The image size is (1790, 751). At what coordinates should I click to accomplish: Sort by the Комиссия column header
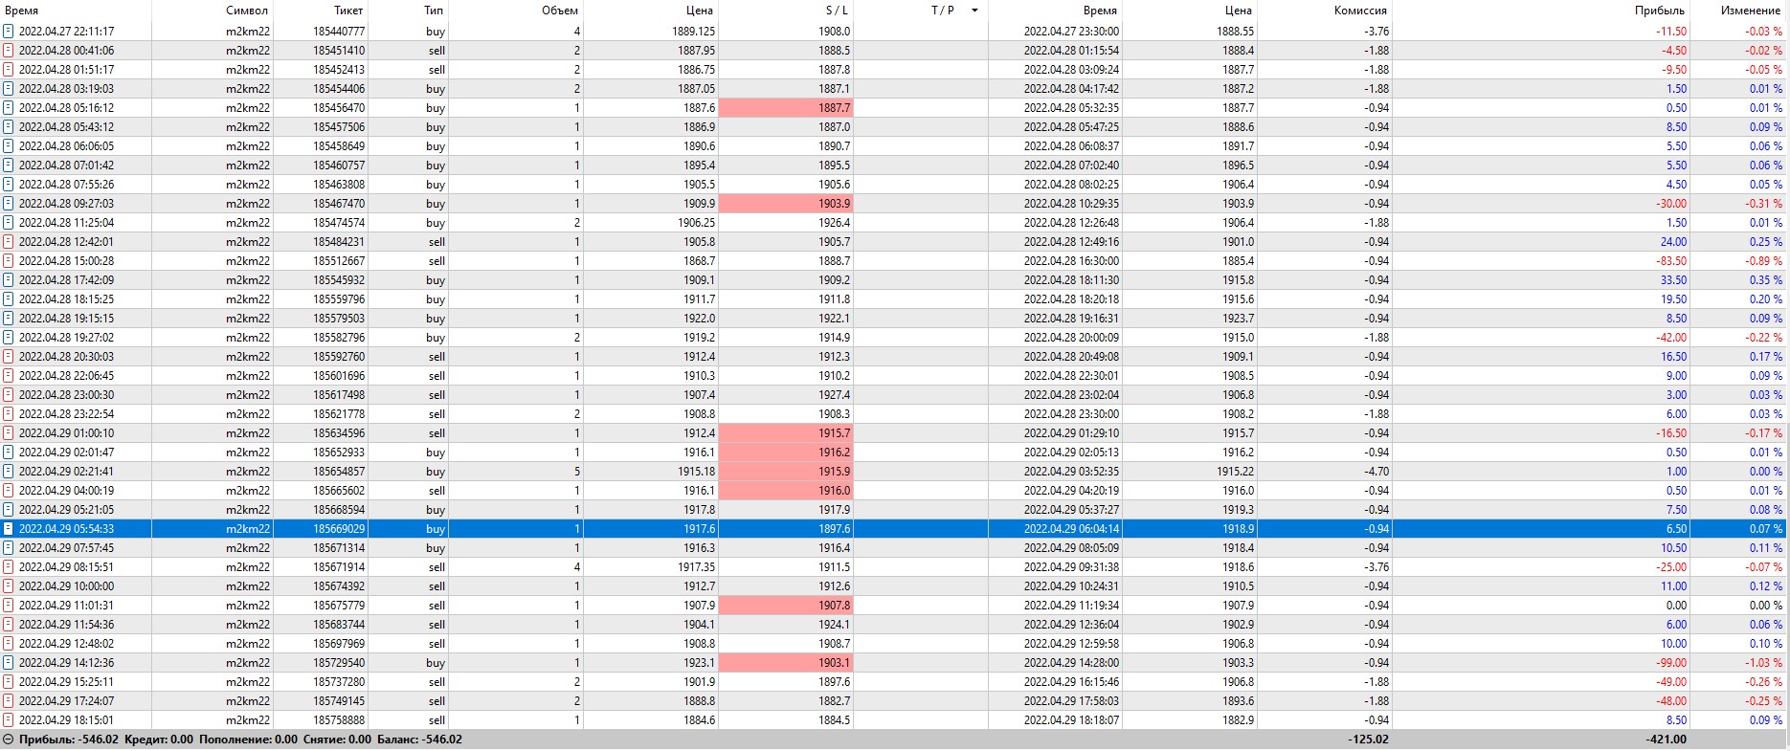tap(1360, 11)
